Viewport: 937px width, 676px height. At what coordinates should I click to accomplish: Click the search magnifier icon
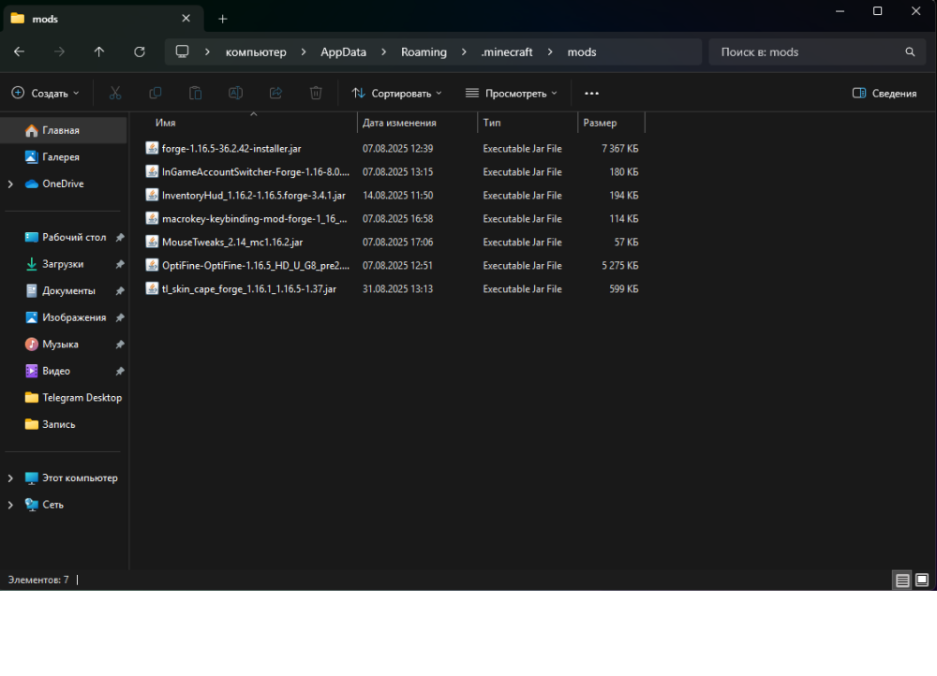[x=910, y=51]
